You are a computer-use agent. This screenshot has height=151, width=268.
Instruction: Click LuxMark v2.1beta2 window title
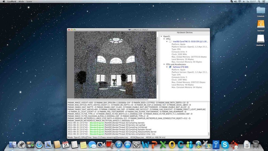139,30
